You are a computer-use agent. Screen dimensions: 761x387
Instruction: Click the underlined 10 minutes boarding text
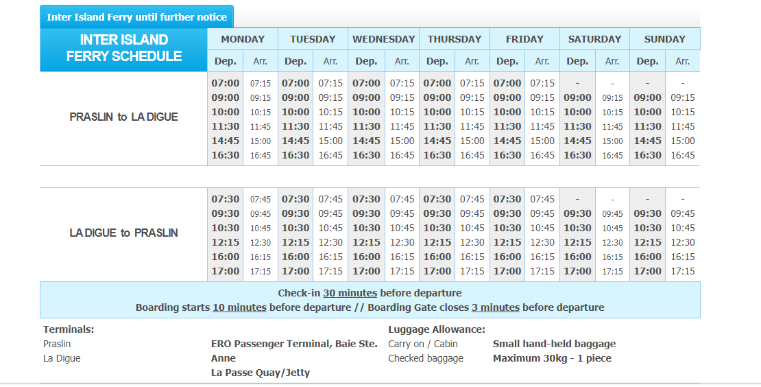pos(239,307)
